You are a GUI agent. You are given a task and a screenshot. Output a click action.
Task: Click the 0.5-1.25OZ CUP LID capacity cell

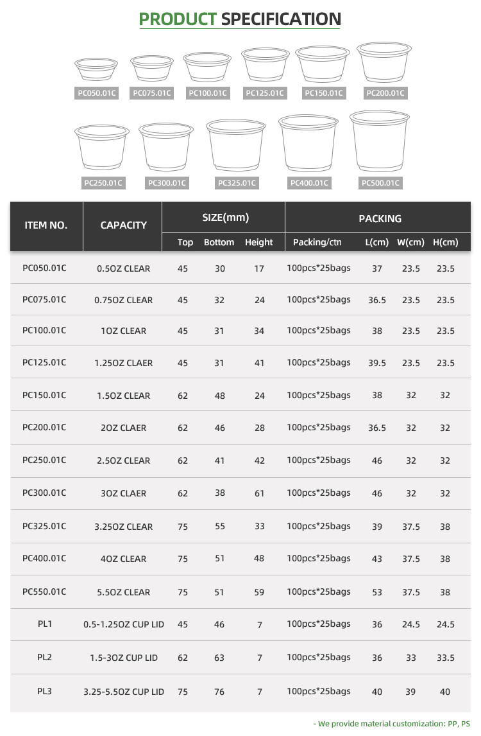[124, 624]
